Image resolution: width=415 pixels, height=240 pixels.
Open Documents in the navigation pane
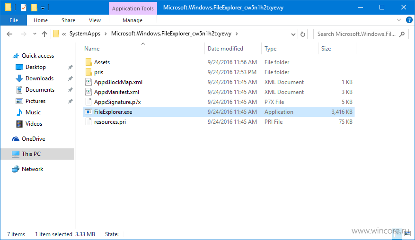tap(40, 90)
